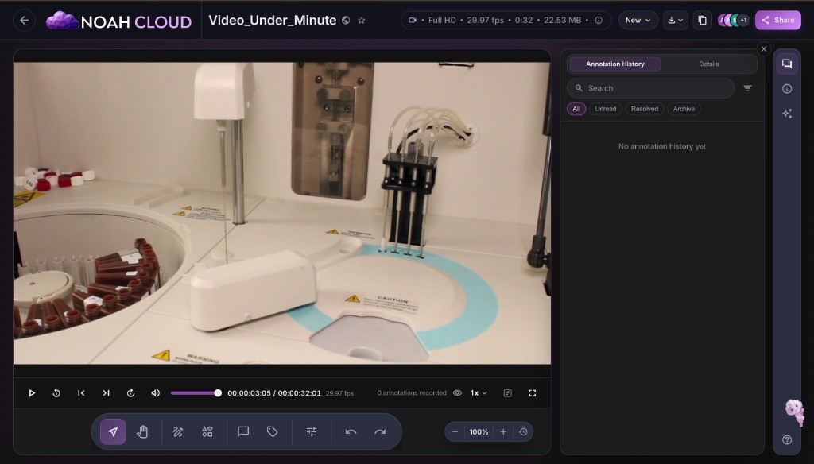
Task: Click the 0 annotations recorded label
Action: point(412,393)
